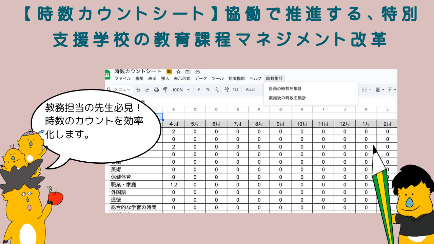
Task: Click the 時数集計 custom menu
Action: (x=274, y=78)
